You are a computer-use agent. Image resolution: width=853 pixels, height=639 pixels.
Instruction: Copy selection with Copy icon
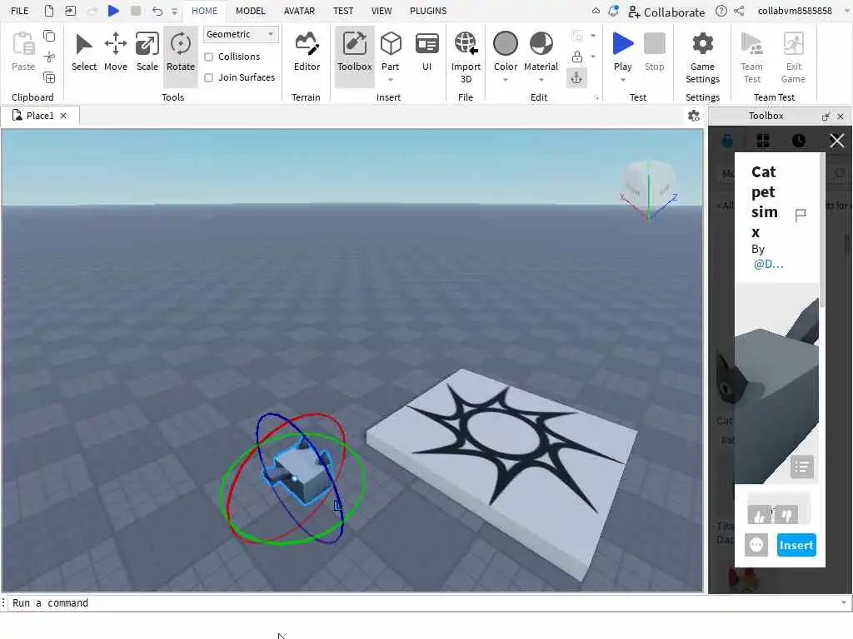[x=49, y=36]
